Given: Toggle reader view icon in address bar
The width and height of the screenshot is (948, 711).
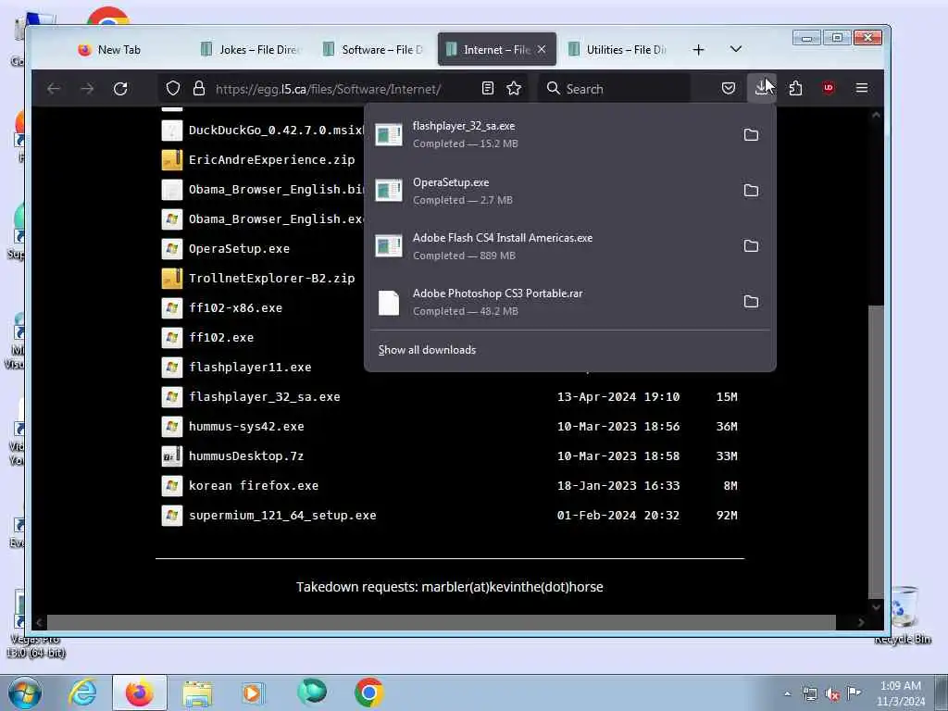Looking at the screenshot, I should tap(488, 88).
